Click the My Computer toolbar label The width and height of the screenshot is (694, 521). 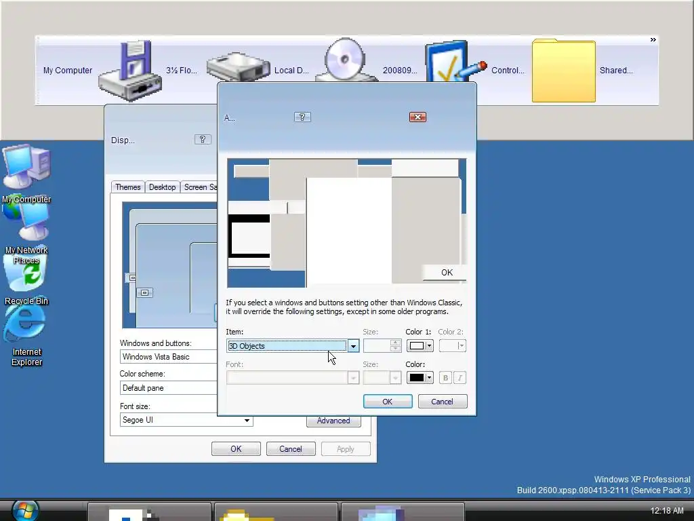(x=68, y=71)
